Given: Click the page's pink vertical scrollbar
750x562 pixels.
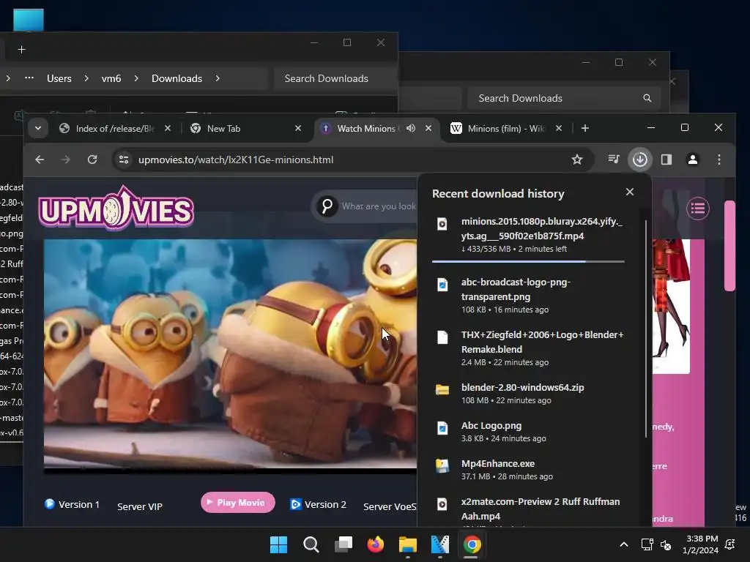Looking at the screenshot, I should tap(729, 246).
